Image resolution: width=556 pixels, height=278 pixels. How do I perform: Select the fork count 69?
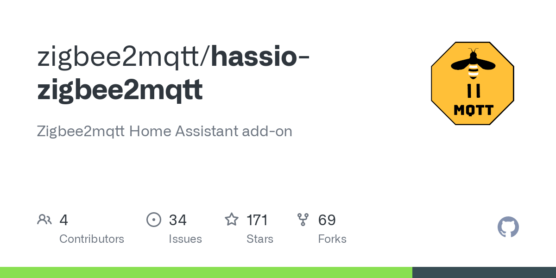pyautogui.click(x=327, y=220)
